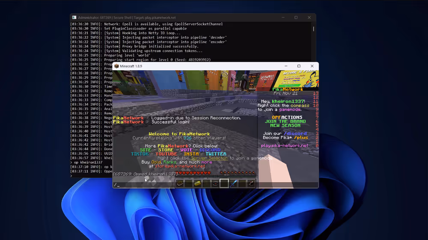Open the STORE link in chat
The height and width of the screenshot is (240, 428).
point(166,150)
